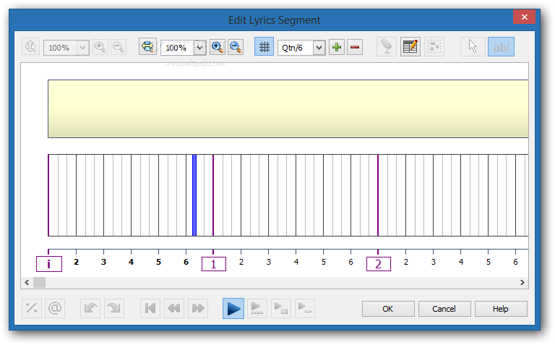Select the boxed measure marker 1

[x=214, y=264]
